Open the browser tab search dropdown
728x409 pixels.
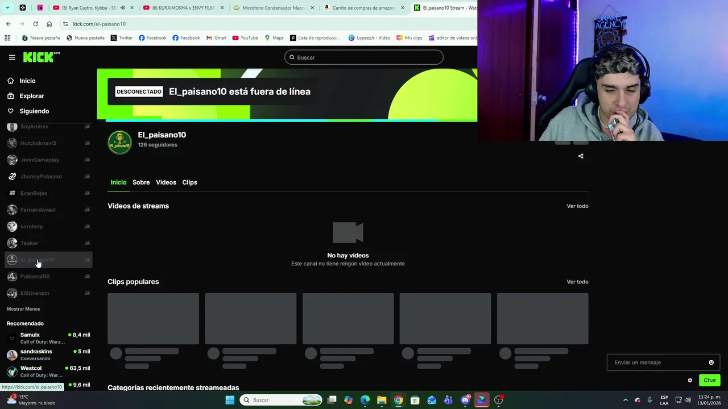pos(7,8)
